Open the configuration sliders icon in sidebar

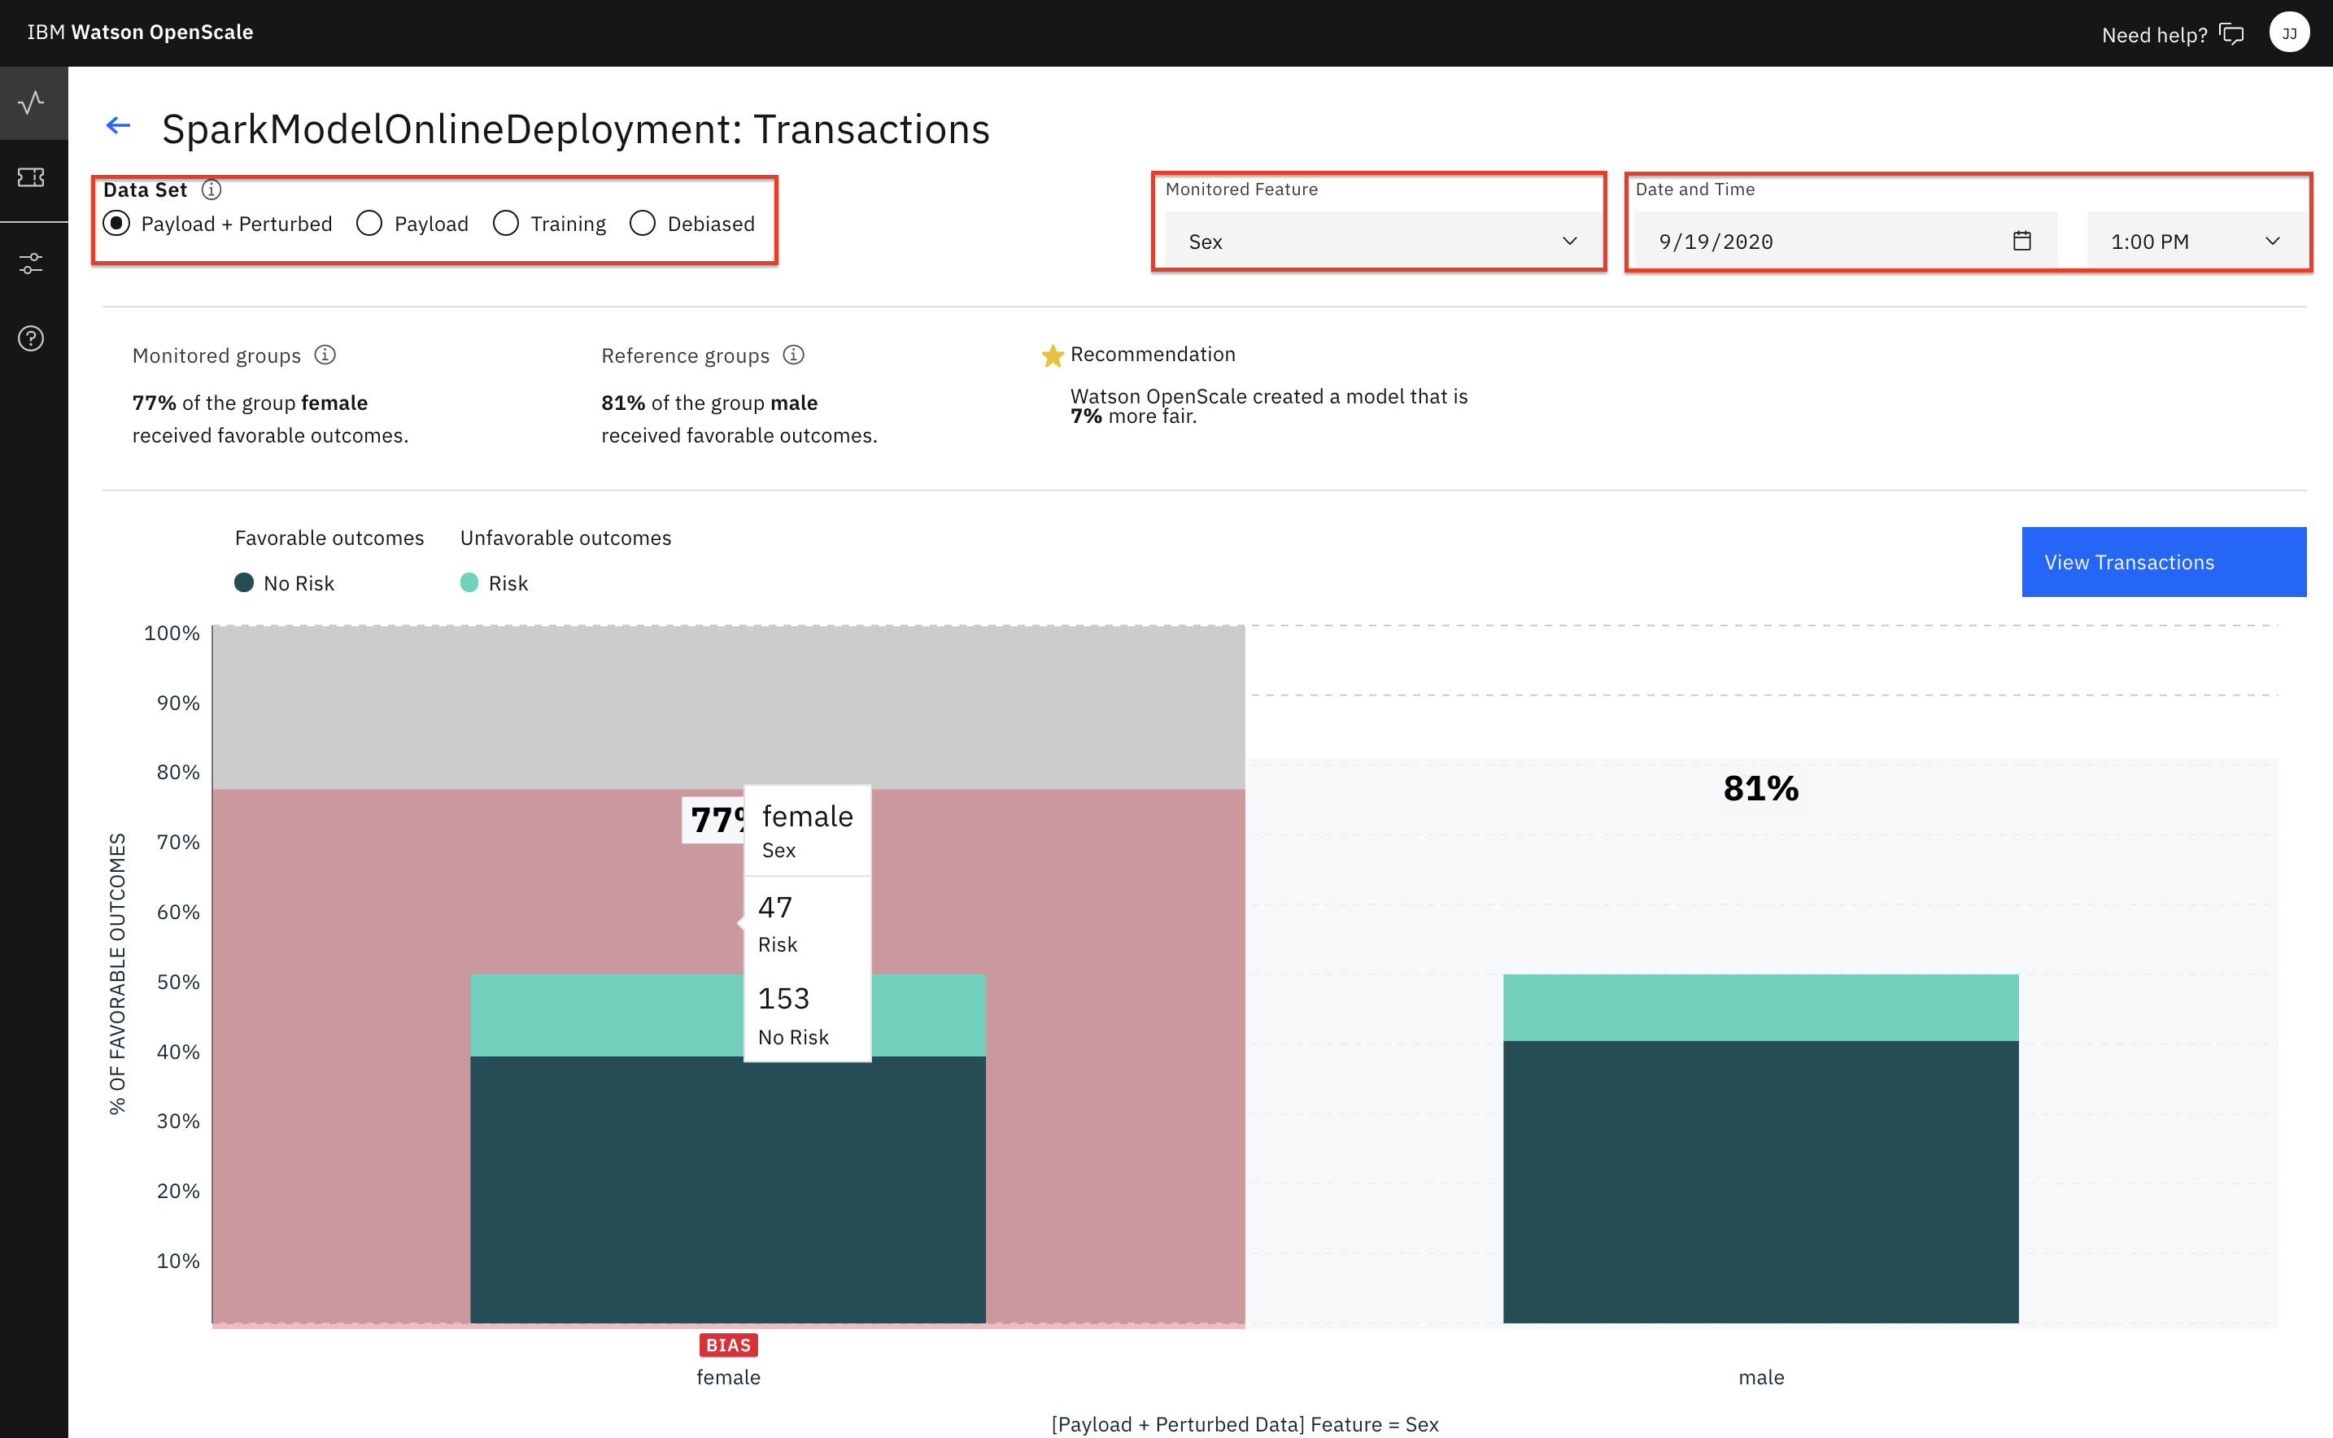pyautogui.click(x=32, y=264)
